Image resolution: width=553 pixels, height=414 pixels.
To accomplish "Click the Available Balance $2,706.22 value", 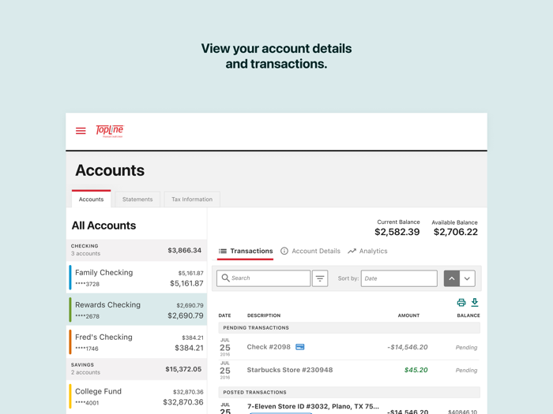I will coord(456,232).
